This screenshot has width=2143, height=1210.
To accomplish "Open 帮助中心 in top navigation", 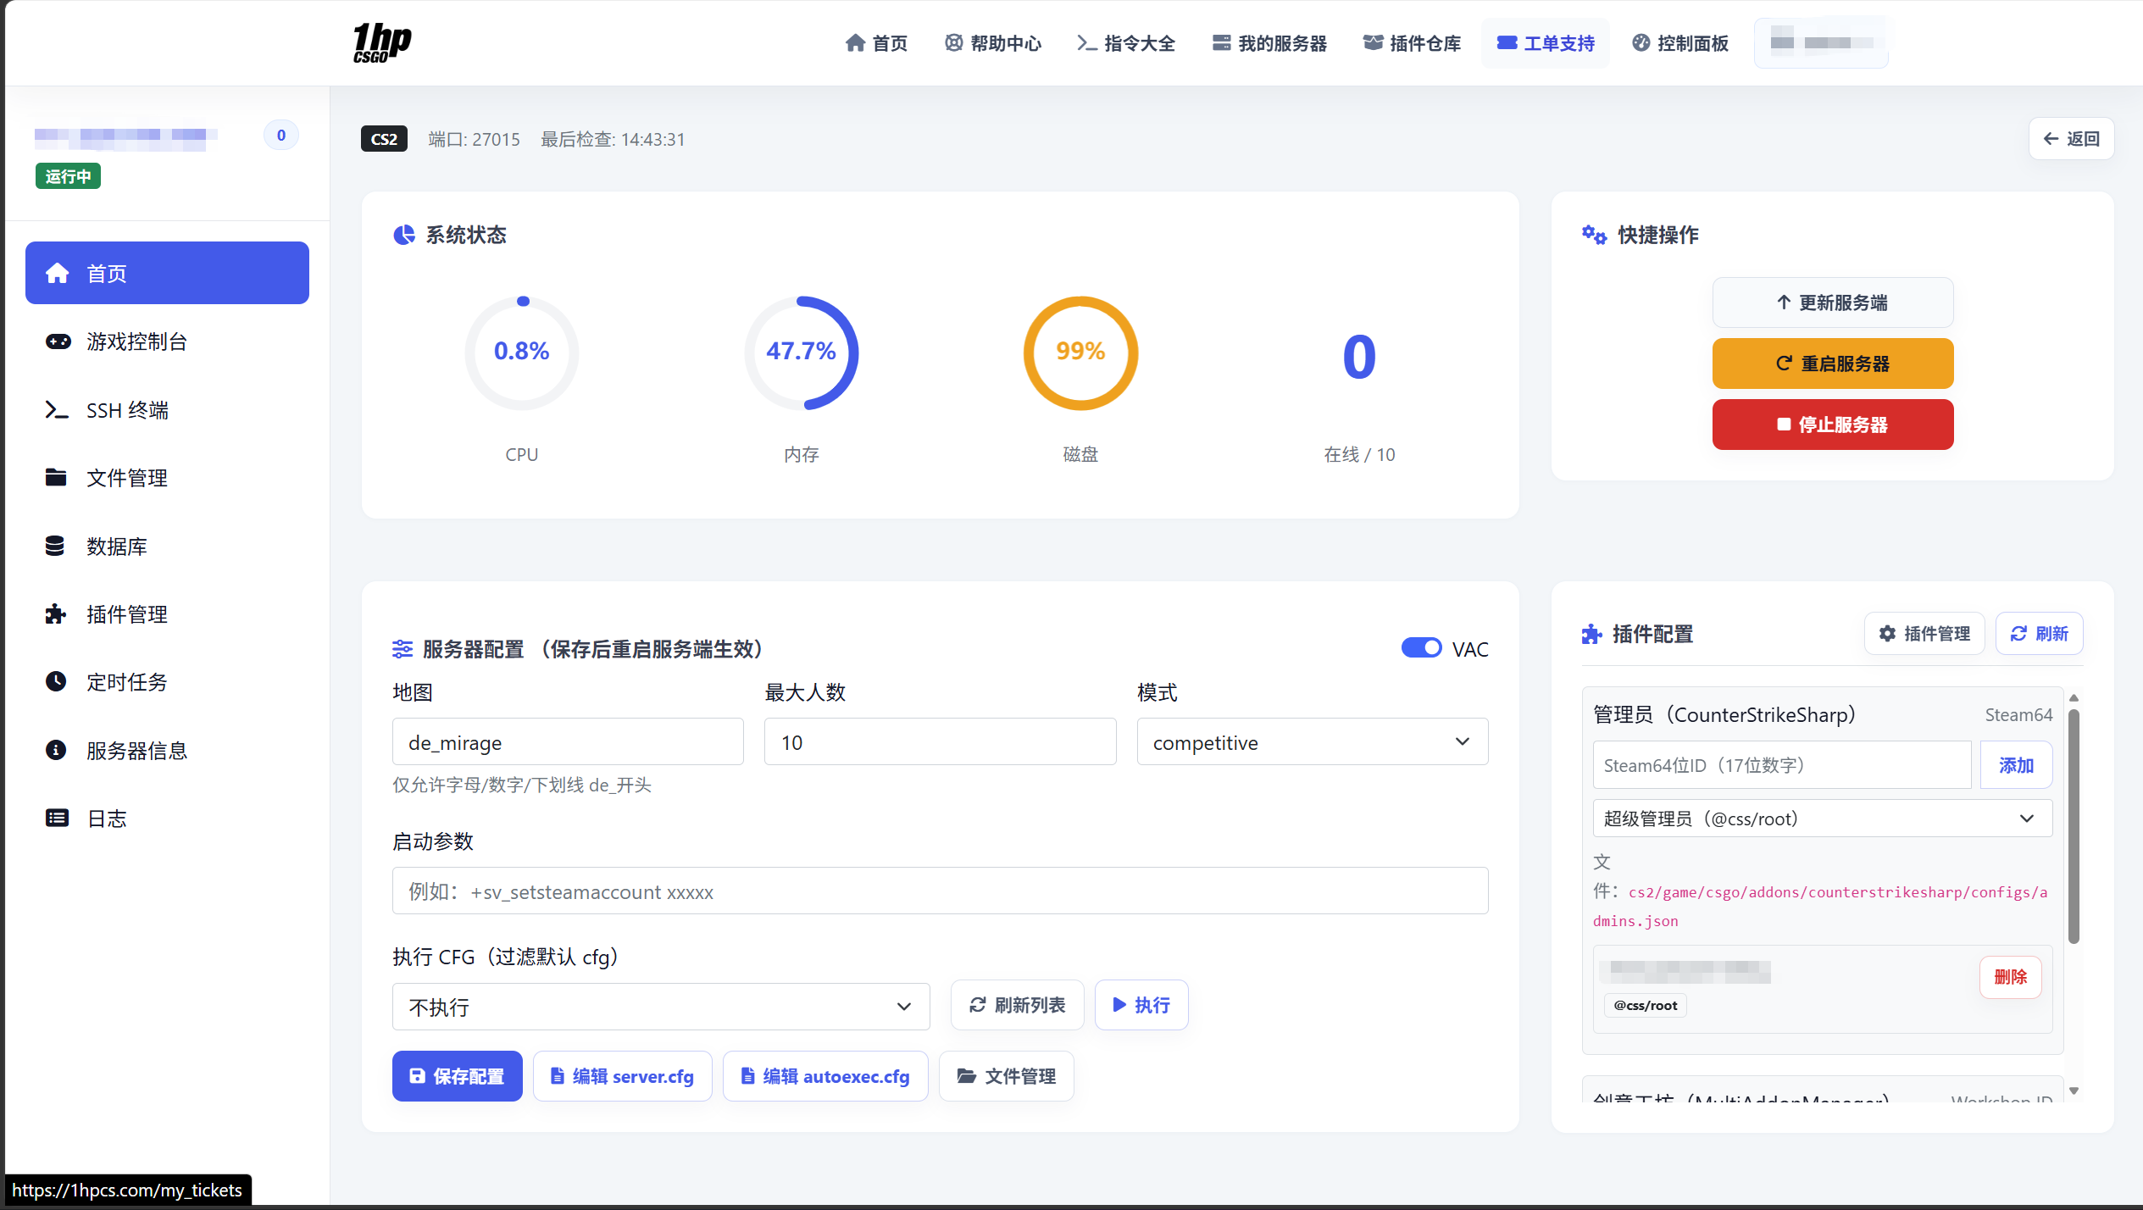I will tap(993, 43).
